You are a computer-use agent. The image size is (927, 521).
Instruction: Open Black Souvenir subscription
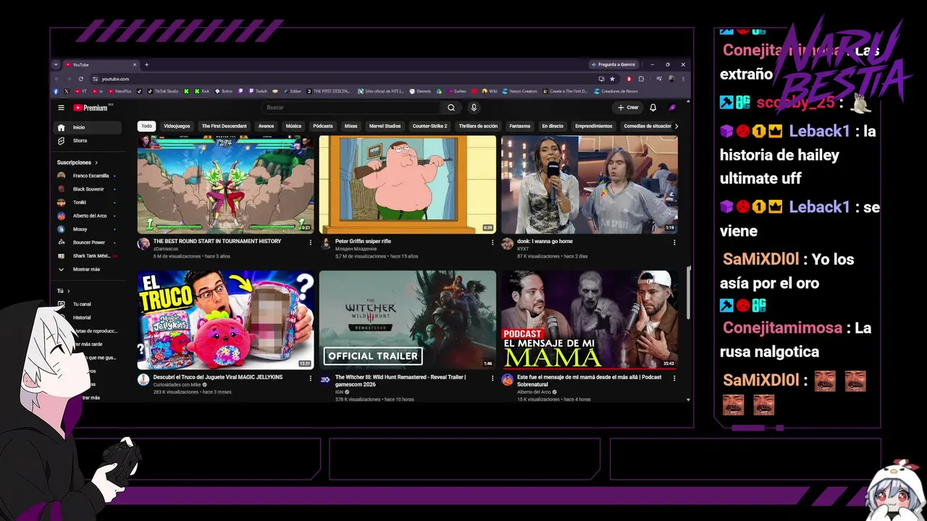(88, 189)
